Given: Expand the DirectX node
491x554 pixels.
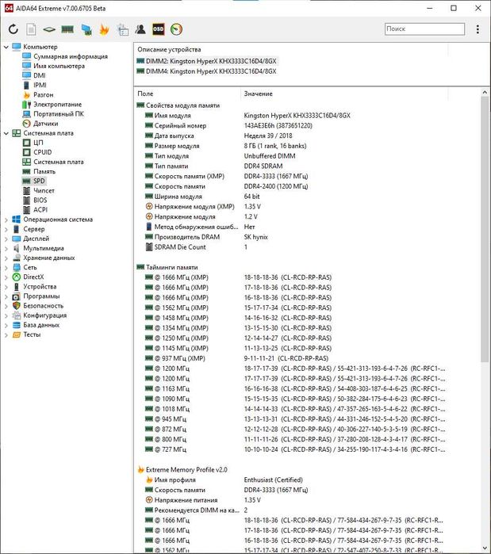Looking at the screenshot, I should pos(6,277).
